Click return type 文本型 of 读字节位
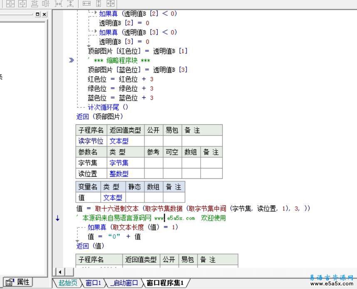 pos(119,141)
